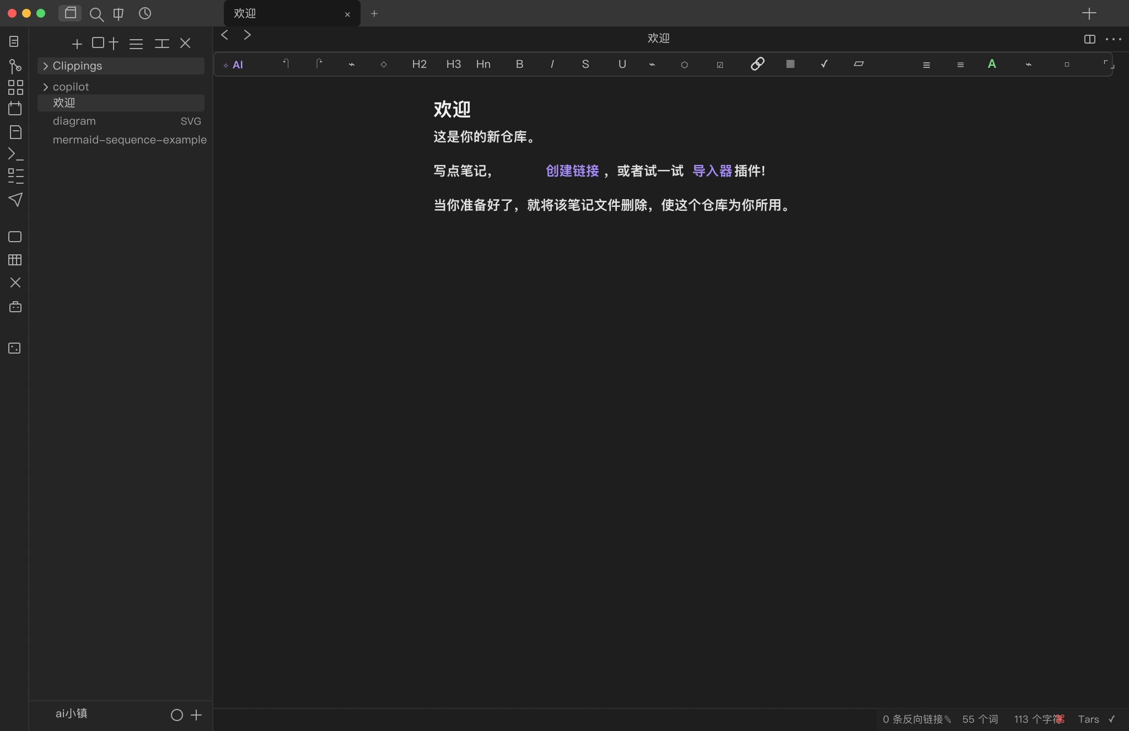The height and width of the screenshot is (731, 1129).
Task: Open sort options three-lines icon in file explorer
Action: point(136,44)
